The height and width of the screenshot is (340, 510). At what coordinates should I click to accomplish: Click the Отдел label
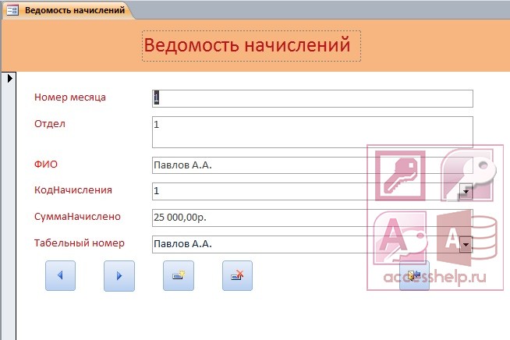tap(50, 124)
